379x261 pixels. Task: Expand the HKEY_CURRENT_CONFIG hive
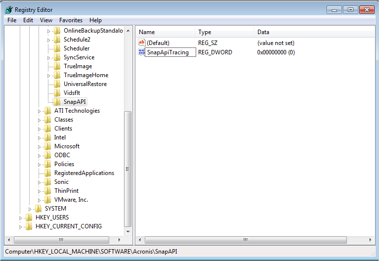pos(20,227)
